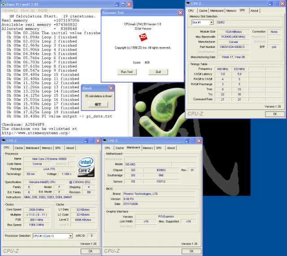287x256 pixels.
Task: Select the SPD tab in SPD window
Action: [x=242, y=10]
